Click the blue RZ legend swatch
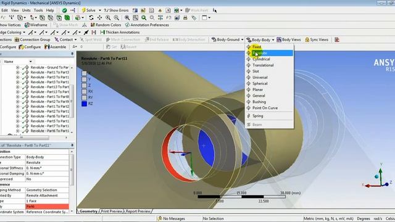The image size is (395, 222). click(84, 104)
